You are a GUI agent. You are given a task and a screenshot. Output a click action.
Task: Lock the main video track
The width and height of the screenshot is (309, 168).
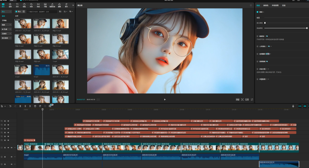point(5,147)
